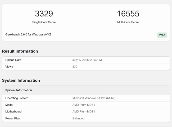Viewport: 172px width, 127px height.
Task: Click the Result Information heading
Action: click(20, 51)
